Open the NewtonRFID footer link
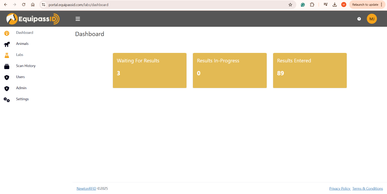Viewport: 387px width, 194px height. (86, 189)
